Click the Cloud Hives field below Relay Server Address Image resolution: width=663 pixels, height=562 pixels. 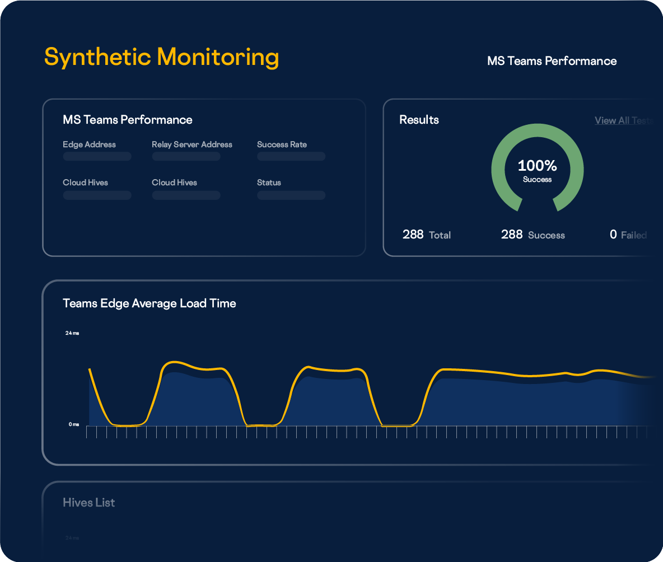[x=186, y=195]
